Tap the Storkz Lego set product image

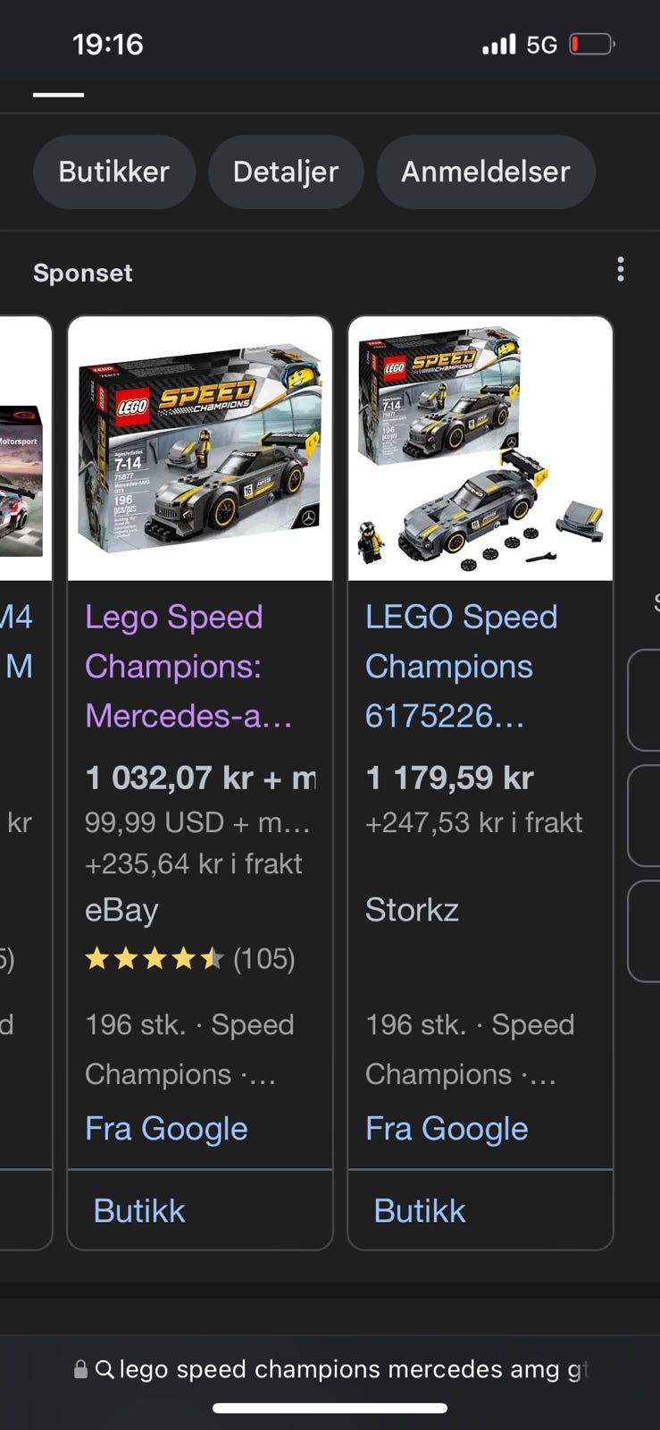tap(480, 449)
